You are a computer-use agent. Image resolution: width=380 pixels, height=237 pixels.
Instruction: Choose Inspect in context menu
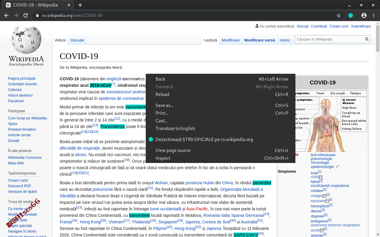[x=221, y=158]
